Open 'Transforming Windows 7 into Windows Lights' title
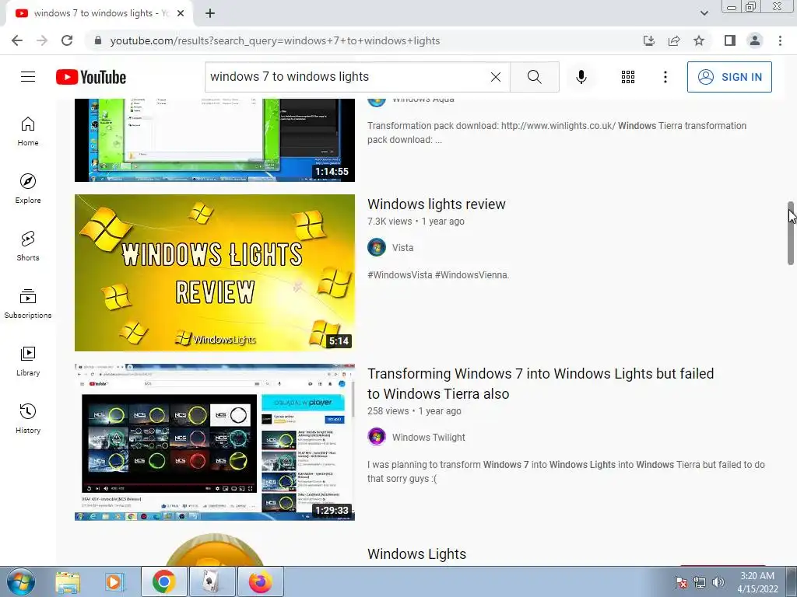The height and width of the screenshot is (597, 797). pos(540,384)
